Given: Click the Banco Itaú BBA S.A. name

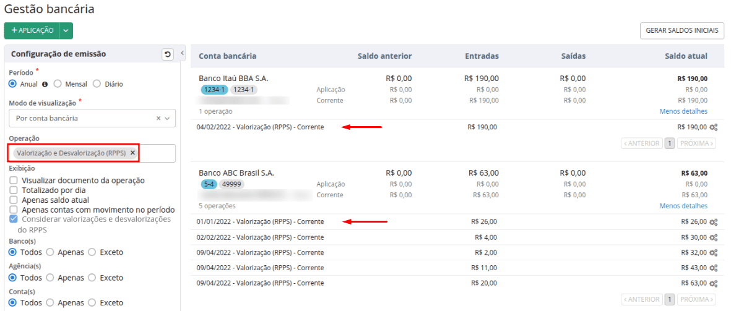Looking at the screenshot, I should 233,79.
